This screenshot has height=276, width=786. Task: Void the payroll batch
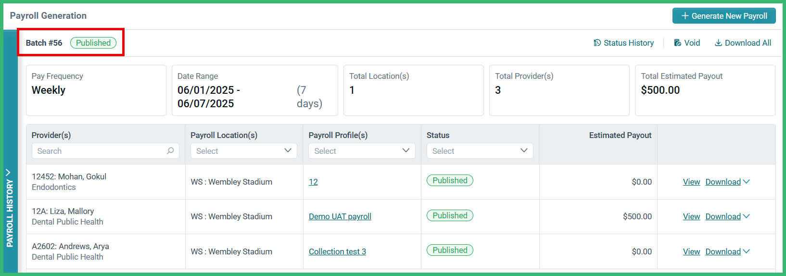(687, 43)
